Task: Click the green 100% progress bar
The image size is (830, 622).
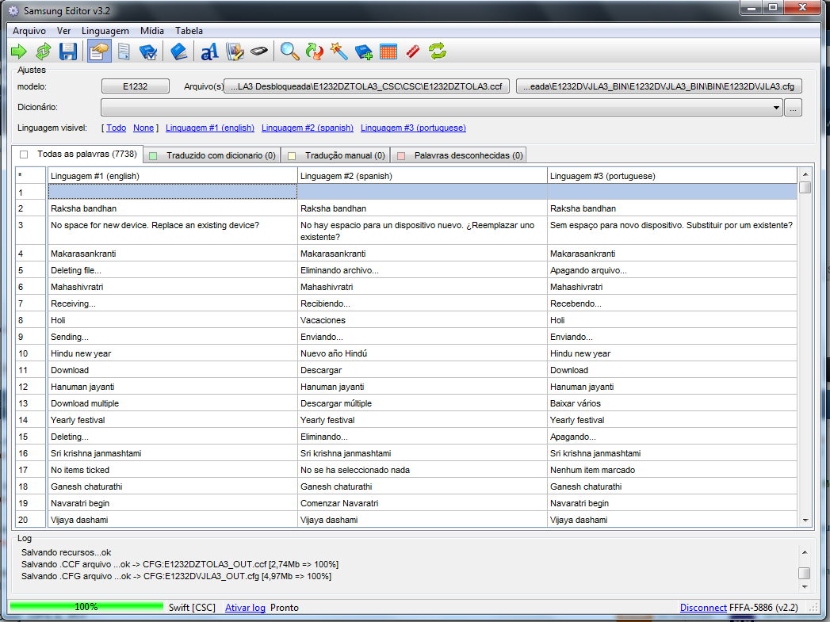Action: 86,607
